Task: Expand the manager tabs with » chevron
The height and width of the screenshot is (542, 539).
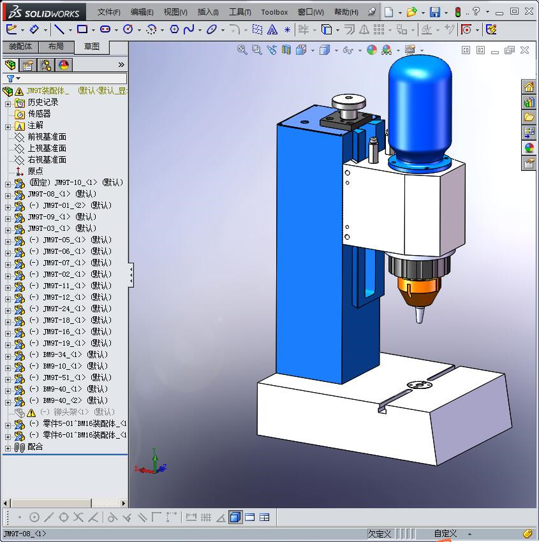Action: (121, 64)
